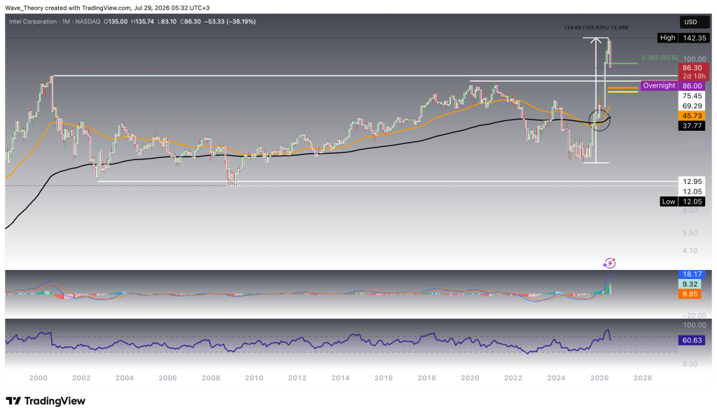Click the 24.00 price axis tick
The width and height of the screenshot is (717, 416).
tap(692, 144)
